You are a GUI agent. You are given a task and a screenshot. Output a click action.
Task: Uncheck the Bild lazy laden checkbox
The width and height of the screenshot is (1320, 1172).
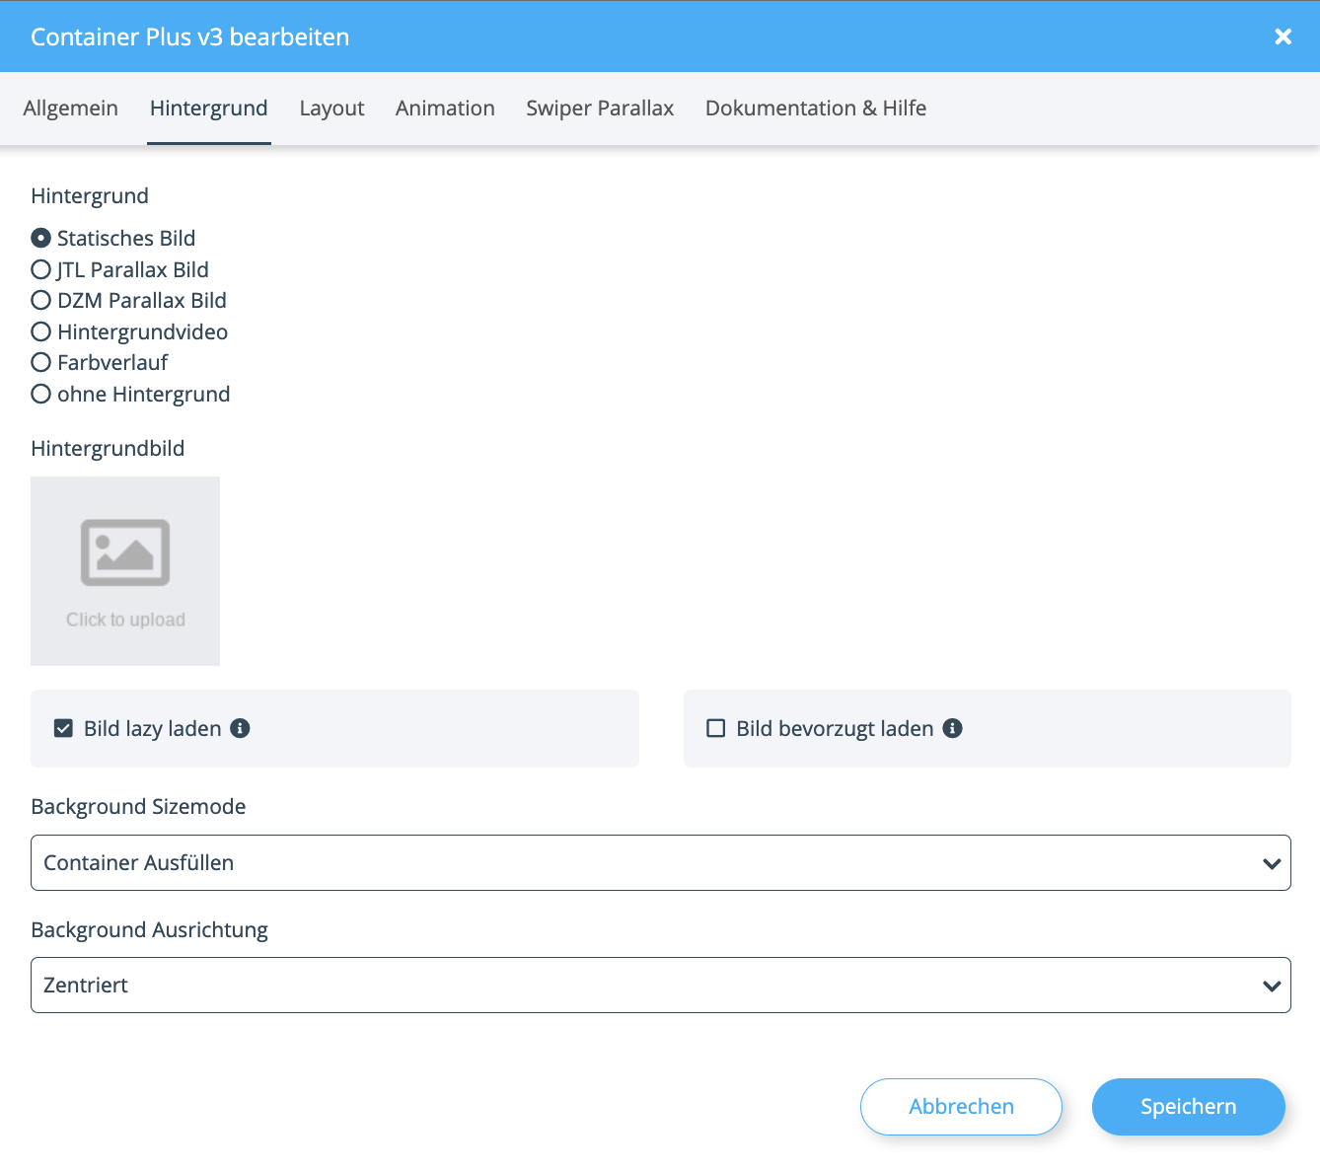[x=63, y=728]
